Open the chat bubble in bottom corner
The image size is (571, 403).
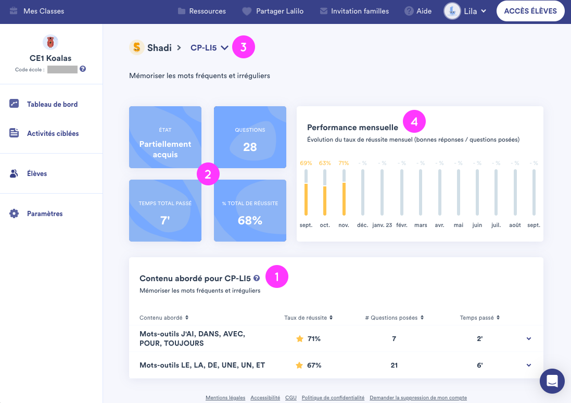[x=552, y=381]
